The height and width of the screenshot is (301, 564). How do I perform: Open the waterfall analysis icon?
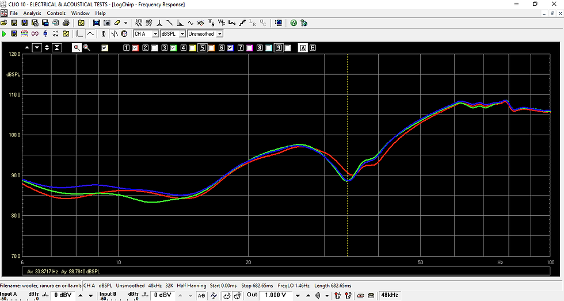pos(149,23)
